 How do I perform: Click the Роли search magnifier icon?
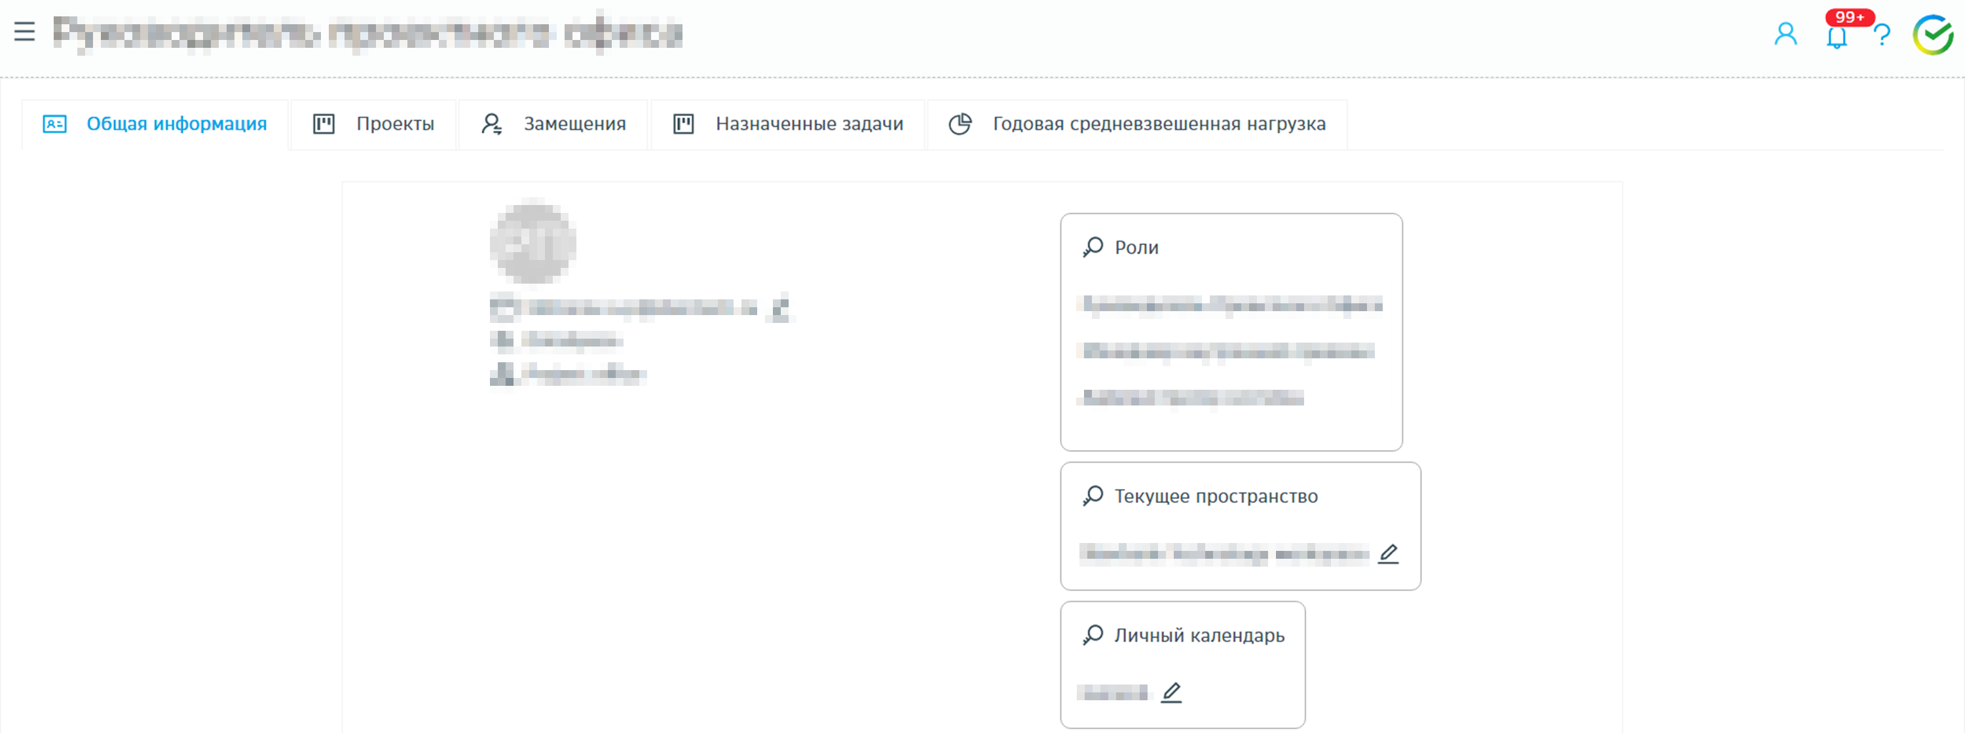click(x=1093, y=247)
